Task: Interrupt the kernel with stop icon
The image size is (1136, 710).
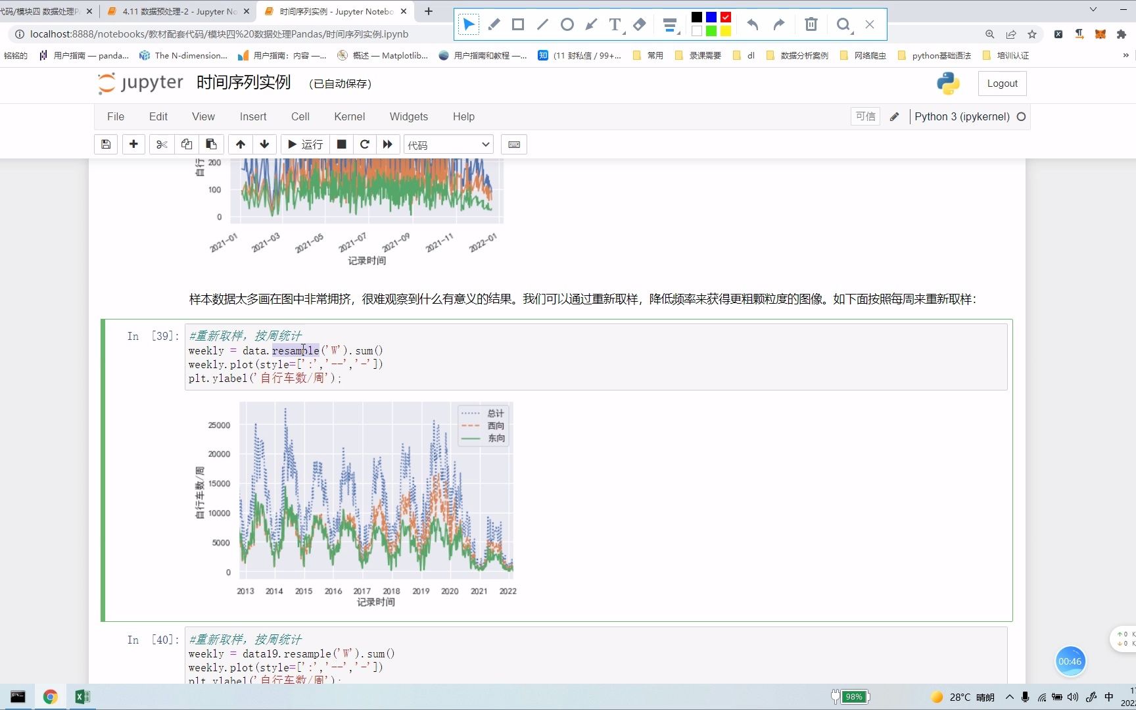Action: 341,145
